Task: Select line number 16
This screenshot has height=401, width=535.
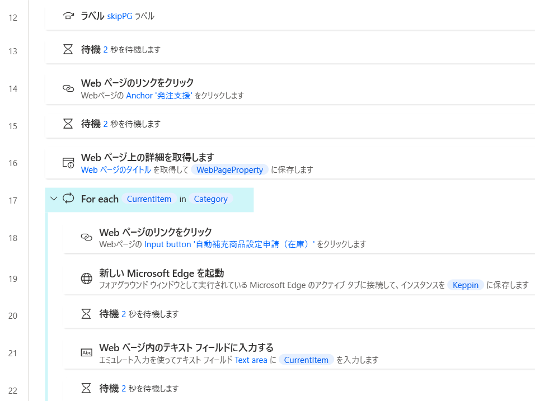Action: click(x=13, y=163)
